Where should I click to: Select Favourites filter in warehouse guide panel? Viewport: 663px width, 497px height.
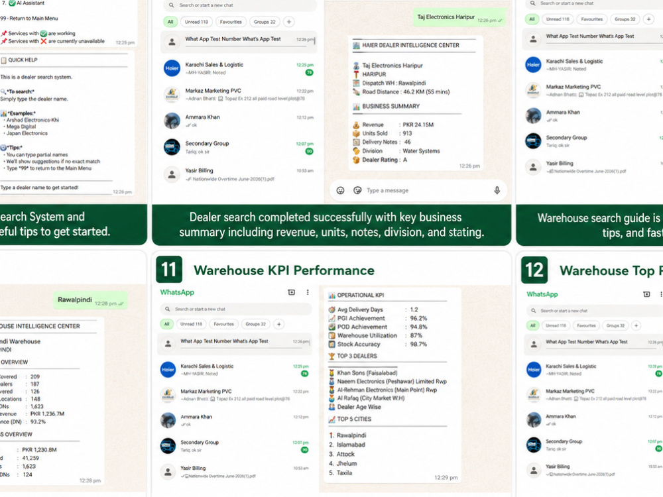(x=591, y=19)
